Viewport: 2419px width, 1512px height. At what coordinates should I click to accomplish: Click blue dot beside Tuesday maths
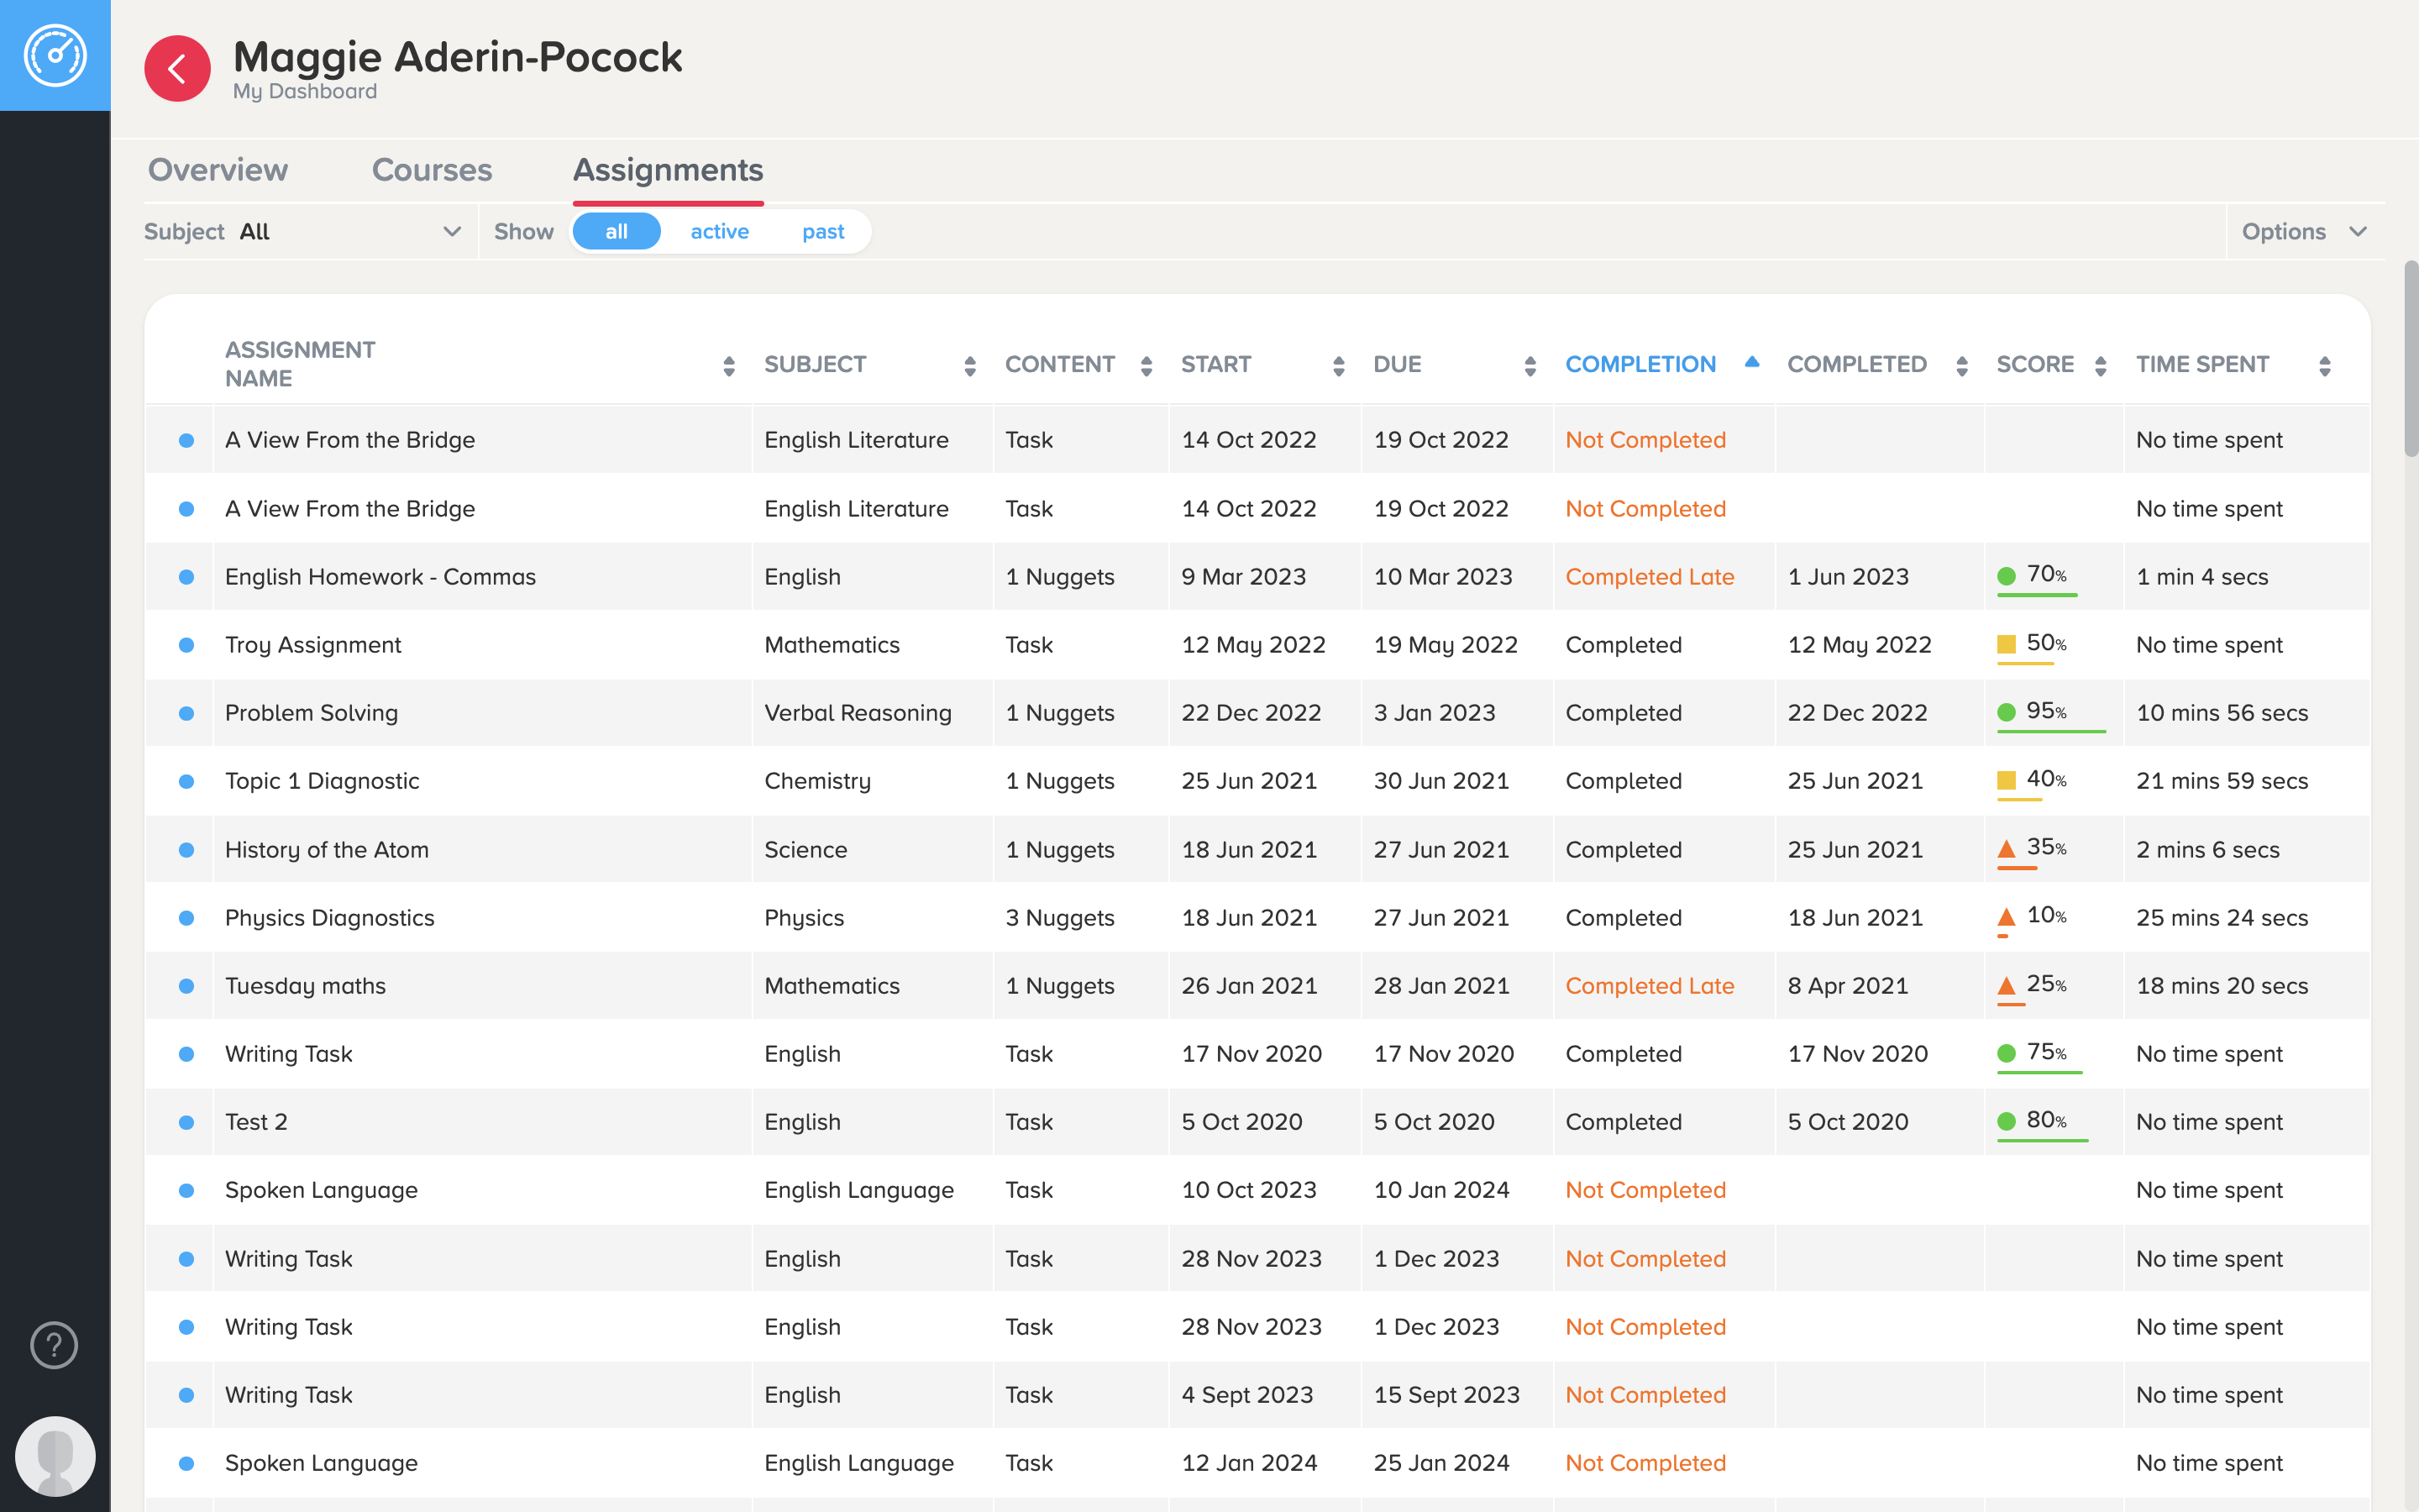coord(186,986)
